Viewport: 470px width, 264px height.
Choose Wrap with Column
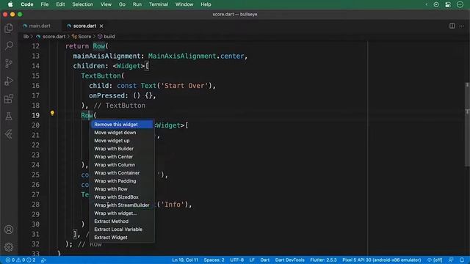click(x=123, y=164)
